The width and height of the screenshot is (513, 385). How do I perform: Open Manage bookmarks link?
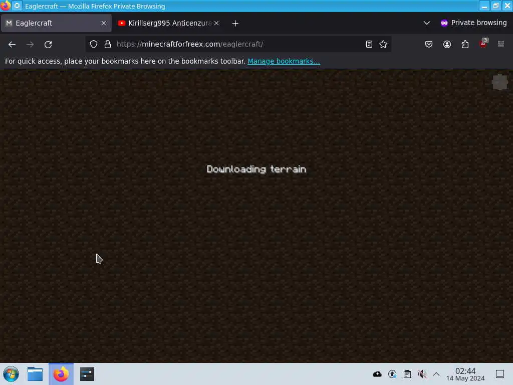pos(284,61)
